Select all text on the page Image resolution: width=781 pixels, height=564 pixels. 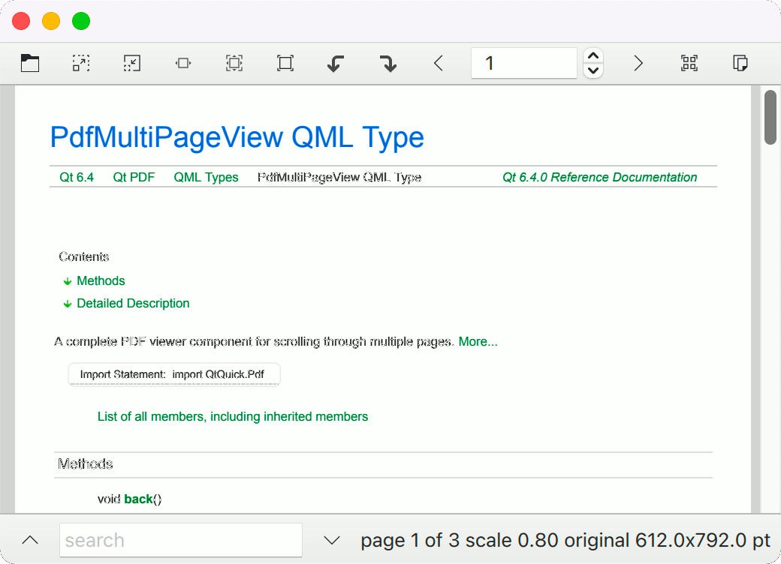(x=689, y=63)
